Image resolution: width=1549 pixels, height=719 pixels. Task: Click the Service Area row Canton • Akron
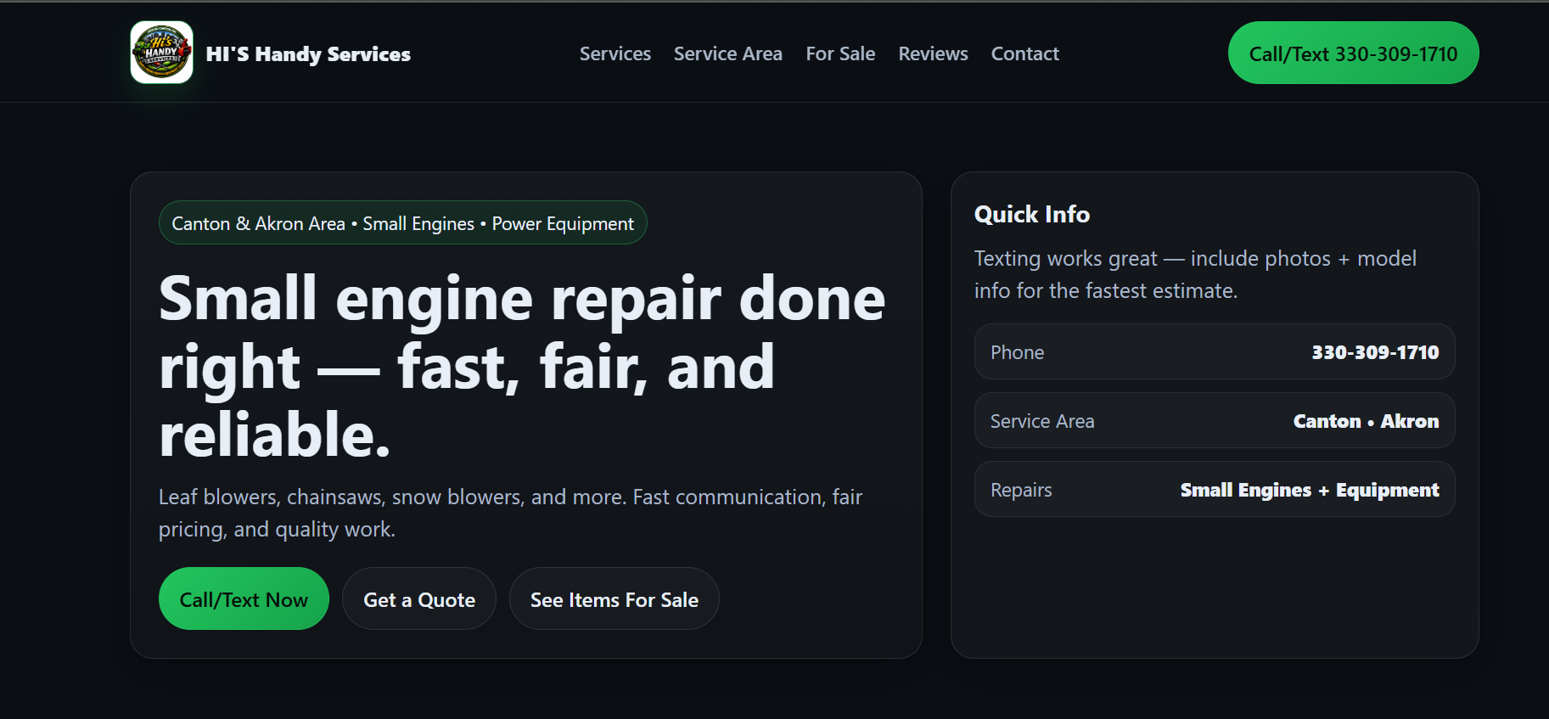(1215, 420)
